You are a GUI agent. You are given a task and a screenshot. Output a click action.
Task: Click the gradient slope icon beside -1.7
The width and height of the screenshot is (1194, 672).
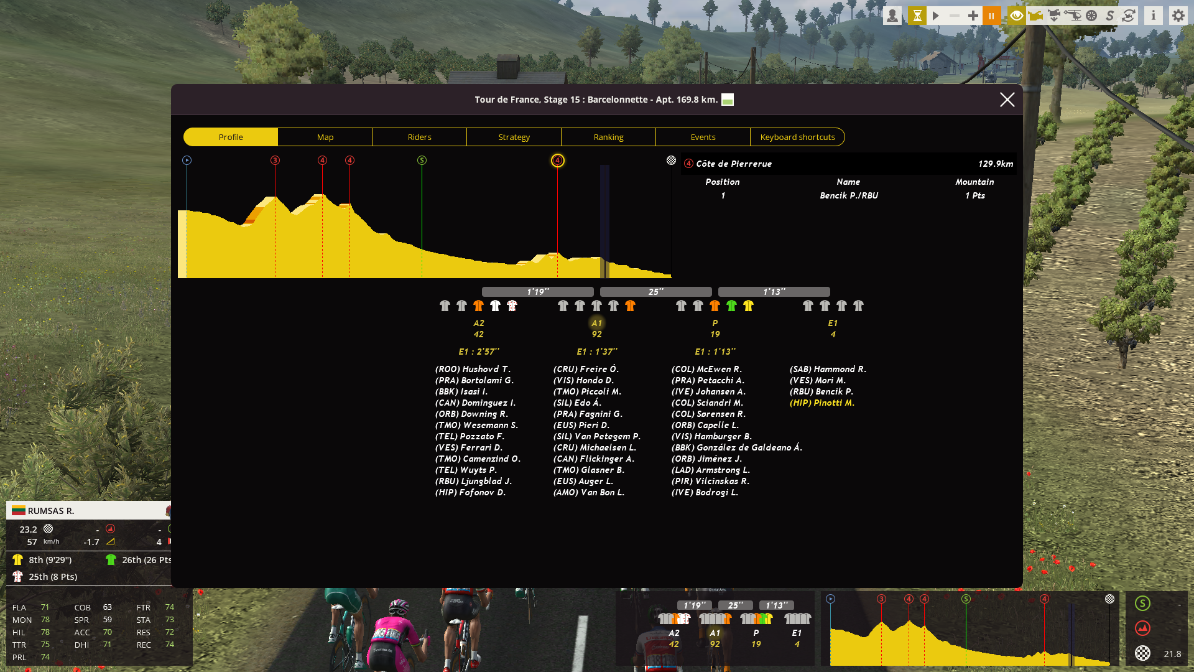point(110,542)
